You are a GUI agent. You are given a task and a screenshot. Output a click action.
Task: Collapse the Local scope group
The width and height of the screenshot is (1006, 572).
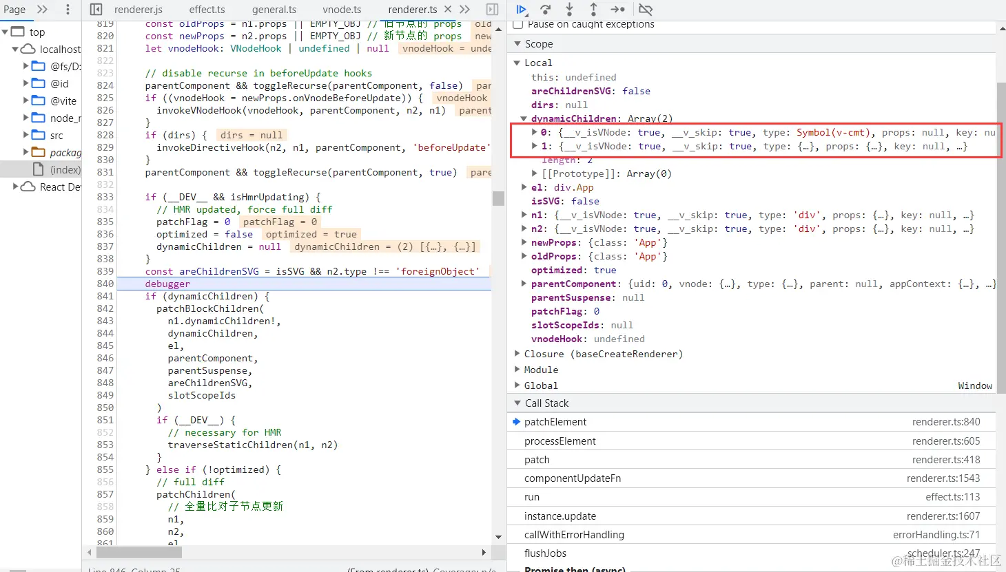(x=517, y=63)
